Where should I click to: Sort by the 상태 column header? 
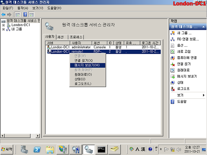point(119,43)
